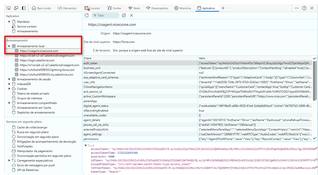
Task: Select https://uhsfosh4599303.my.salesforce.com origin
Action: pyautogui.click(x=46, y=75)
